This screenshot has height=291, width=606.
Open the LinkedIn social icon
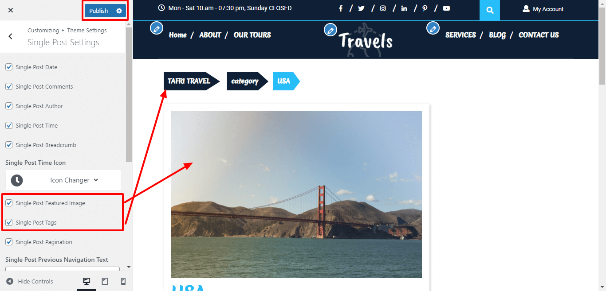404,8
